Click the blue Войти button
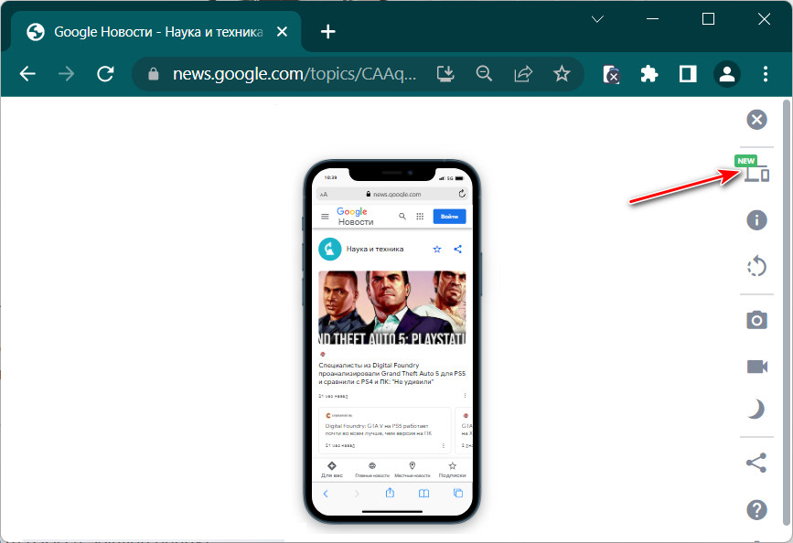The height and width of the screenshot is (543, 793). point(449,217)
